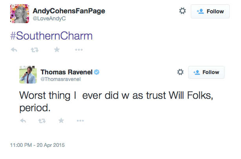Open gear settings for Thomas Ravenel
Image resolution: width=241 pixels, height=159 pixels.
click(181, 72)
